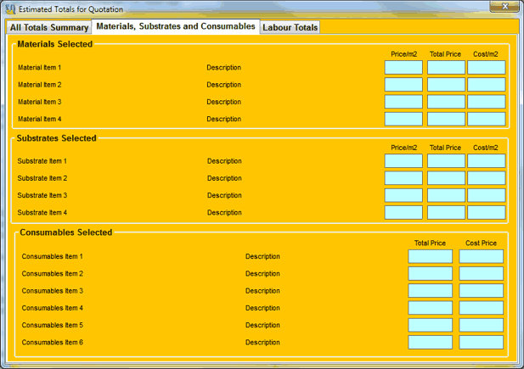524x369 pixels.
Task: Click Cost/m2 field for Material Item 3
Action: point(486,102)
